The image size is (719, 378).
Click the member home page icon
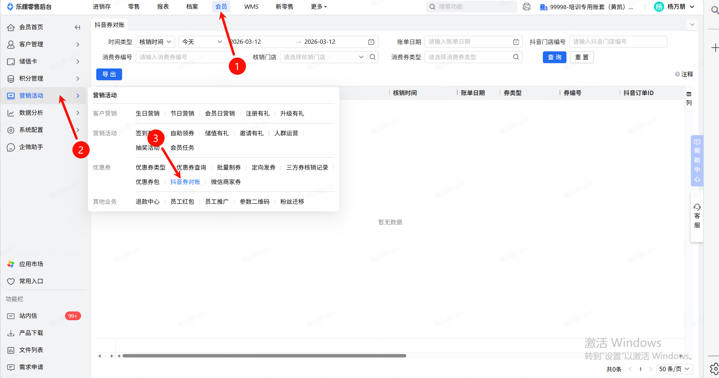pos(11,27)
